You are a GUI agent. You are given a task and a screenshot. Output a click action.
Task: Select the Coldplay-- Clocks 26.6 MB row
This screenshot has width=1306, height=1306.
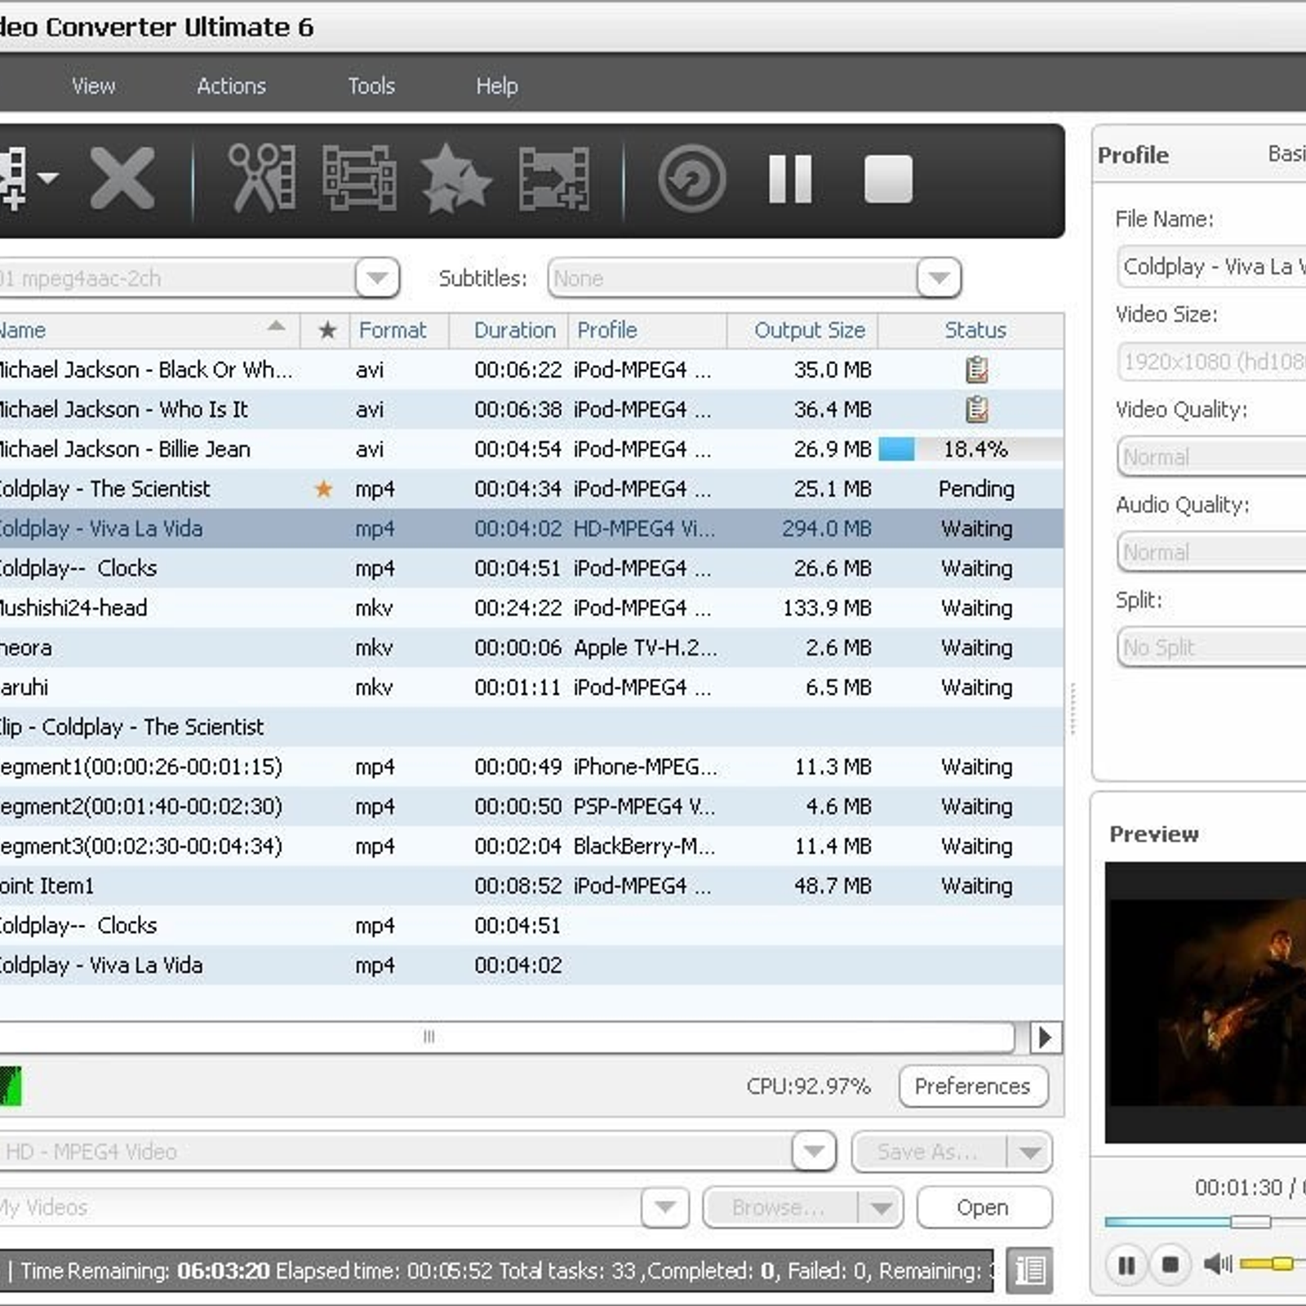tap(531, 568)
